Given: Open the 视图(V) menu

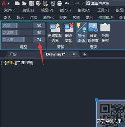Looking at the screenshot, I should pos(47,10).
